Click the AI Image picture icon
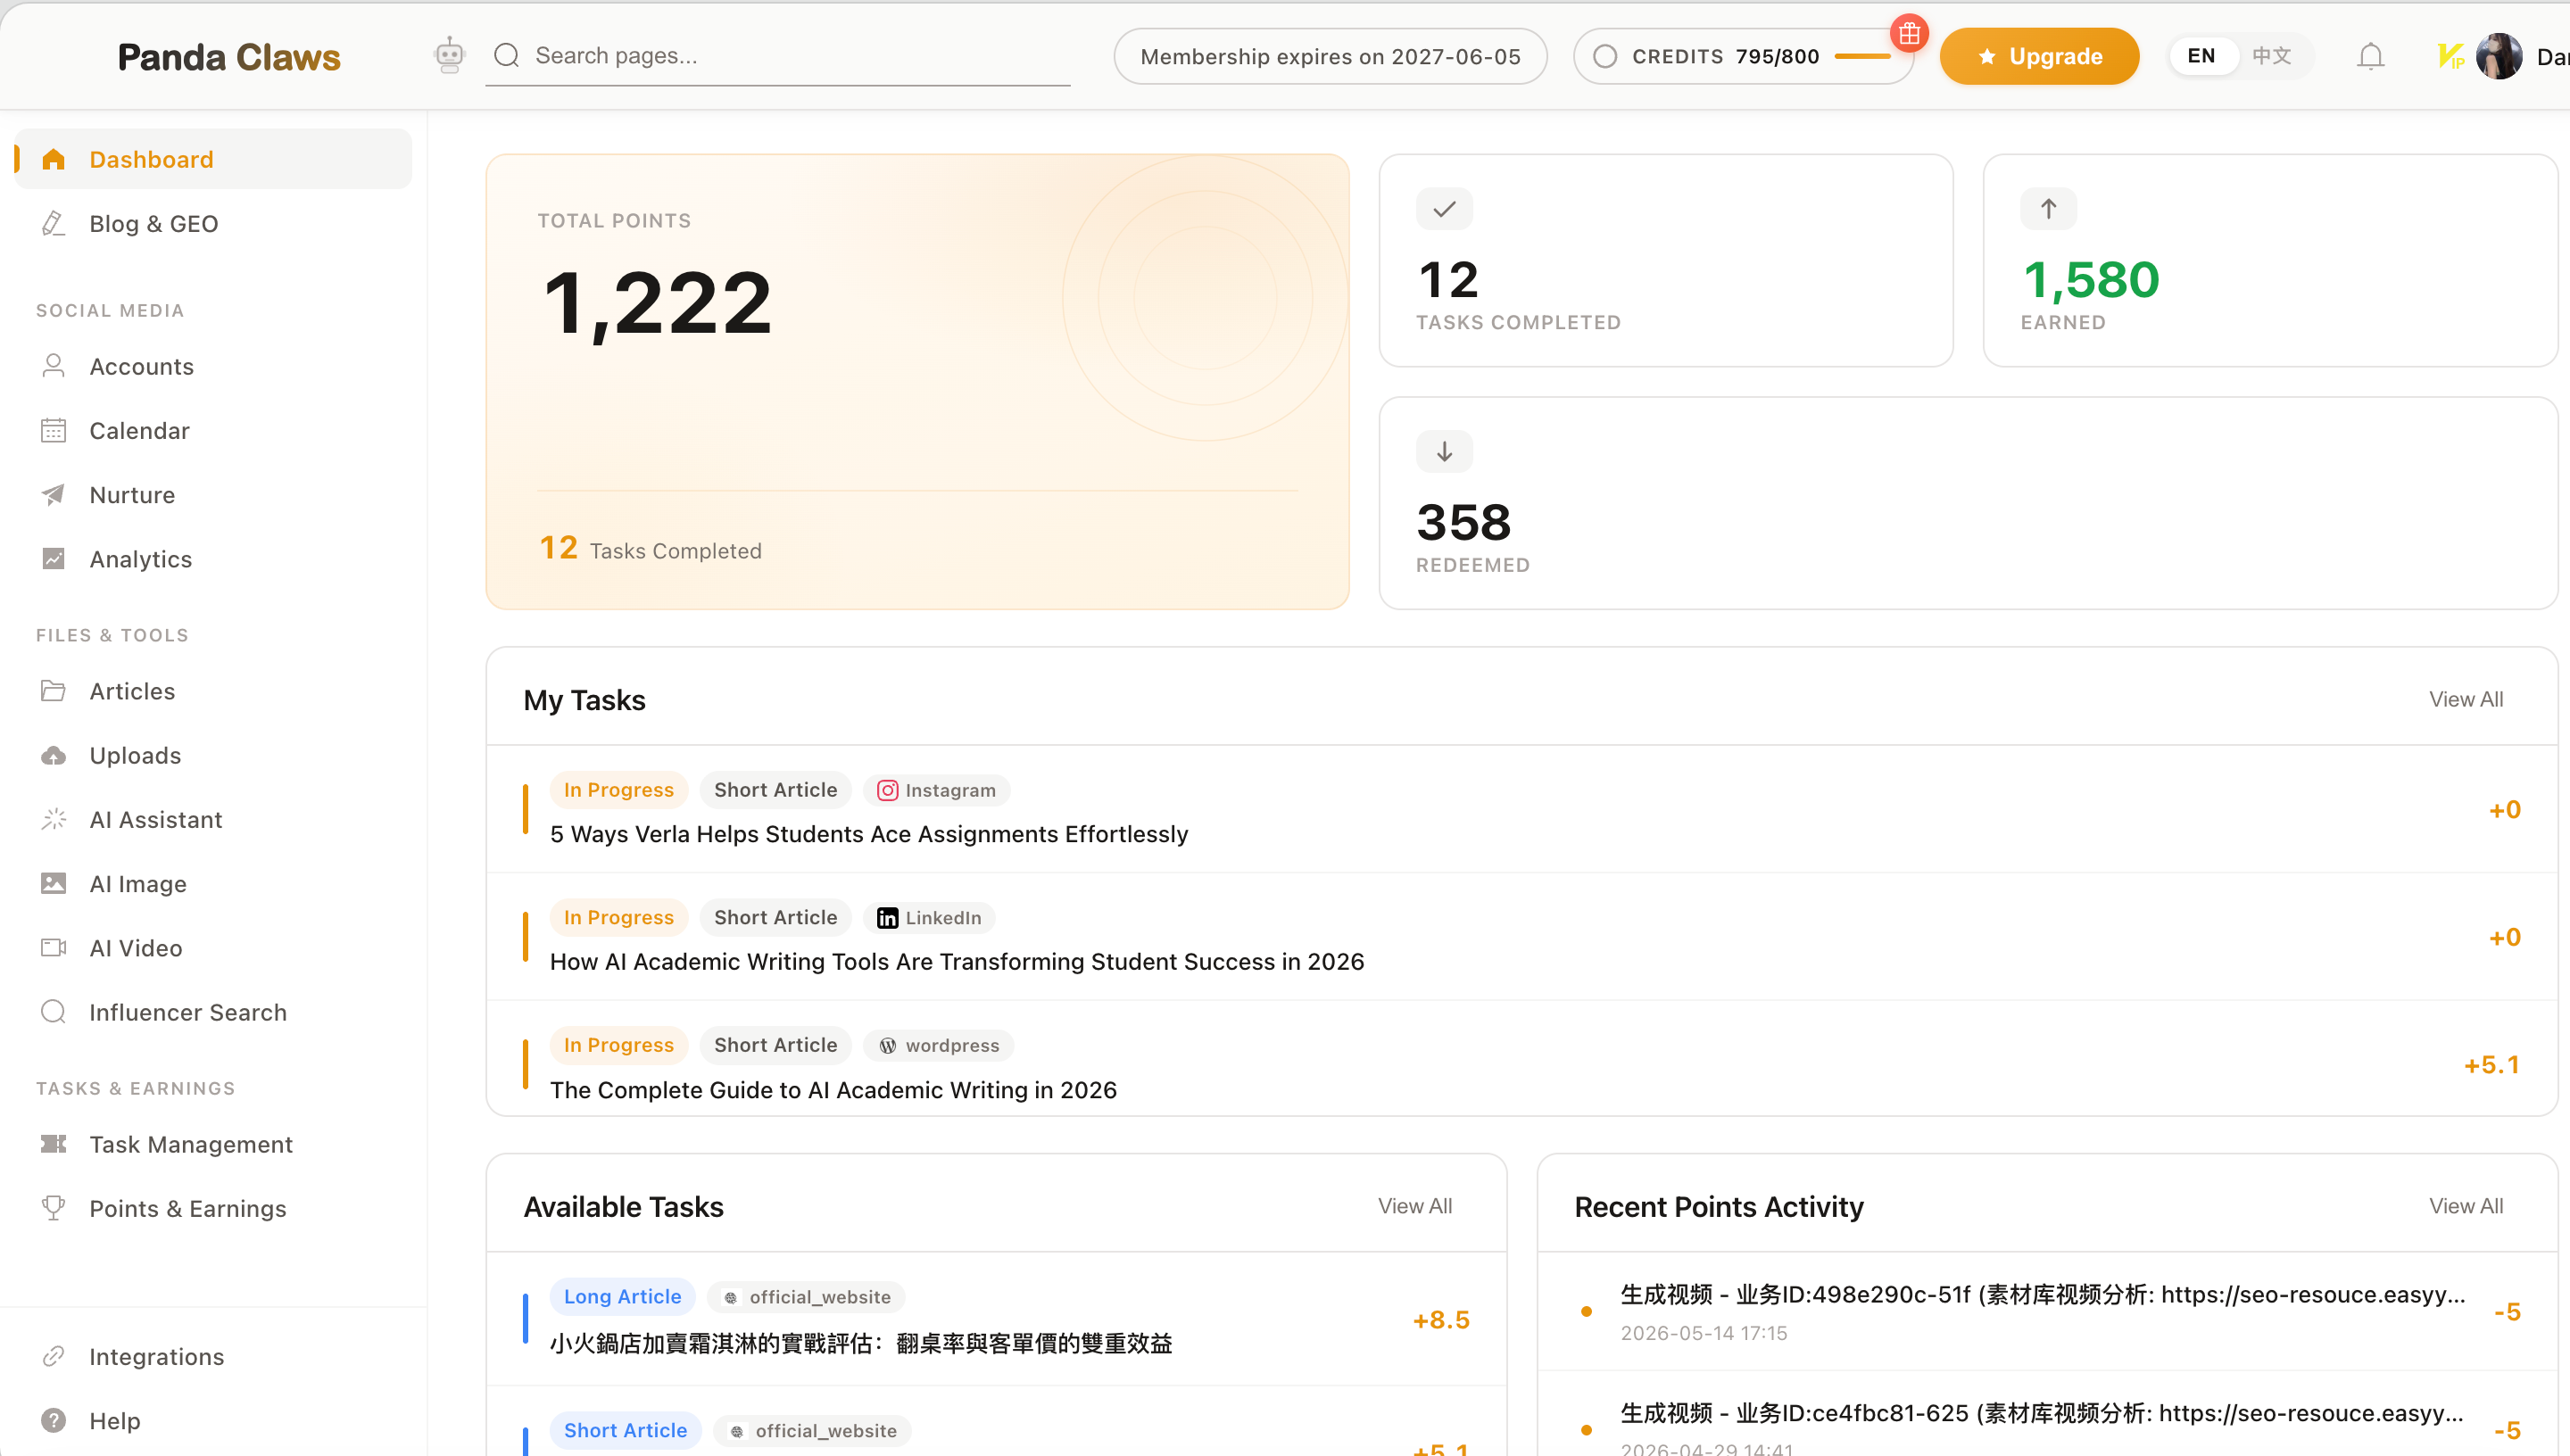Screen dimensions: 2570x1456 54,883
